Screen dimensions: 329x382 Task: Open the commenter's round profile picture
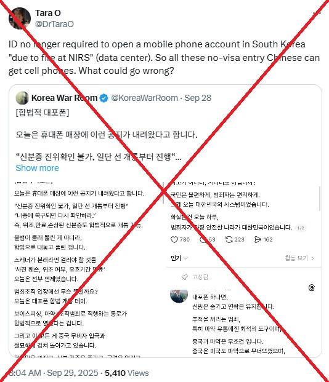[179, 296]
